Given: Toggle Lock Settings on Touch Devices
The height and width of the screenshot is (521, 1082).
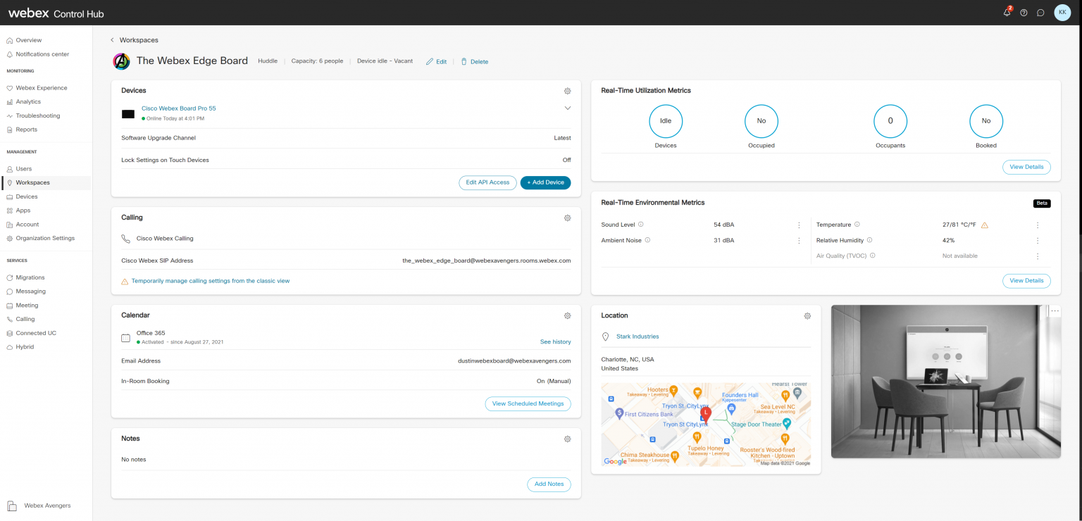Looking at the screenshot, I should click(566, 160).
